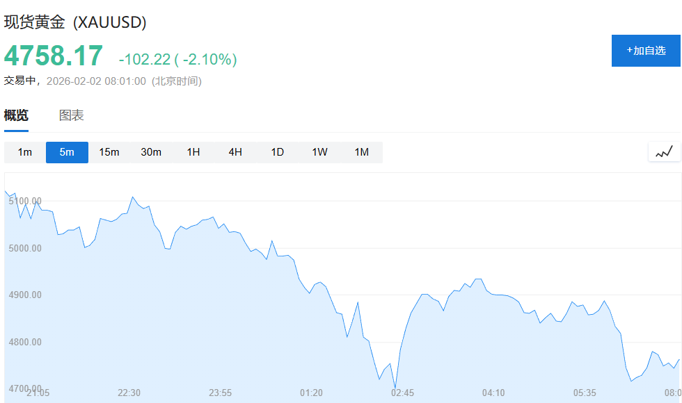The width and height of the screenshot is (682, 403).
Task: Click the -102.22 (-2.10%) change value
Action: pos(177,60)
